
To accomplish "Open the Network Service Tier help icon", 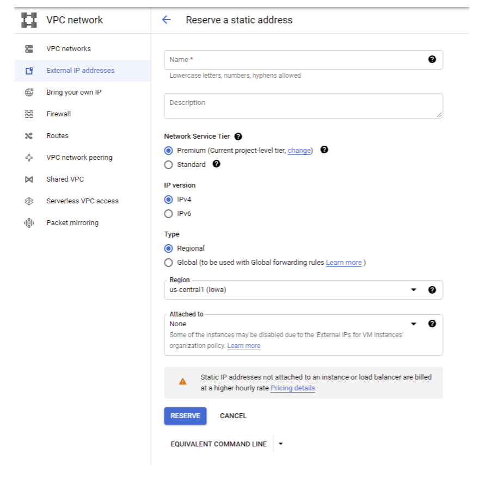I will coord(238,136).
